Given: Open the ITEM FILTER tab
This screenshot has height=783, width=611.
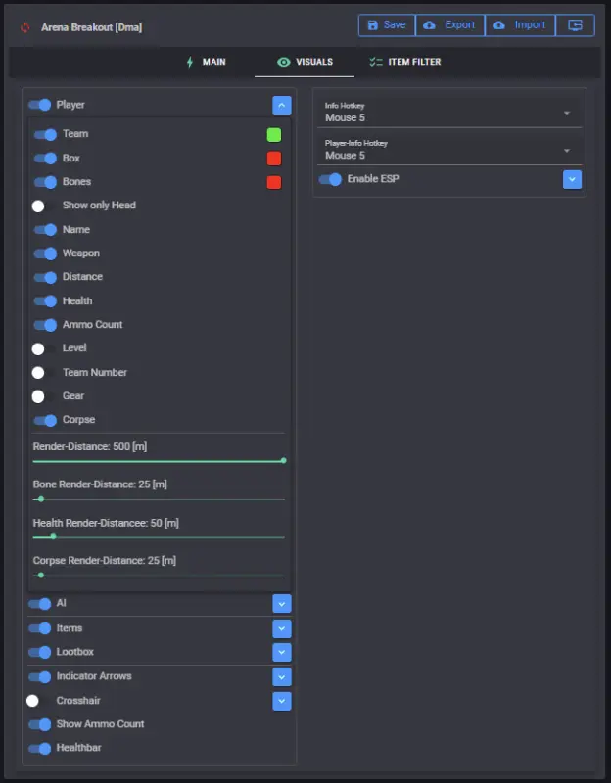Looking at the screenshot, I should pyautogui.click(x=404, y=62).
